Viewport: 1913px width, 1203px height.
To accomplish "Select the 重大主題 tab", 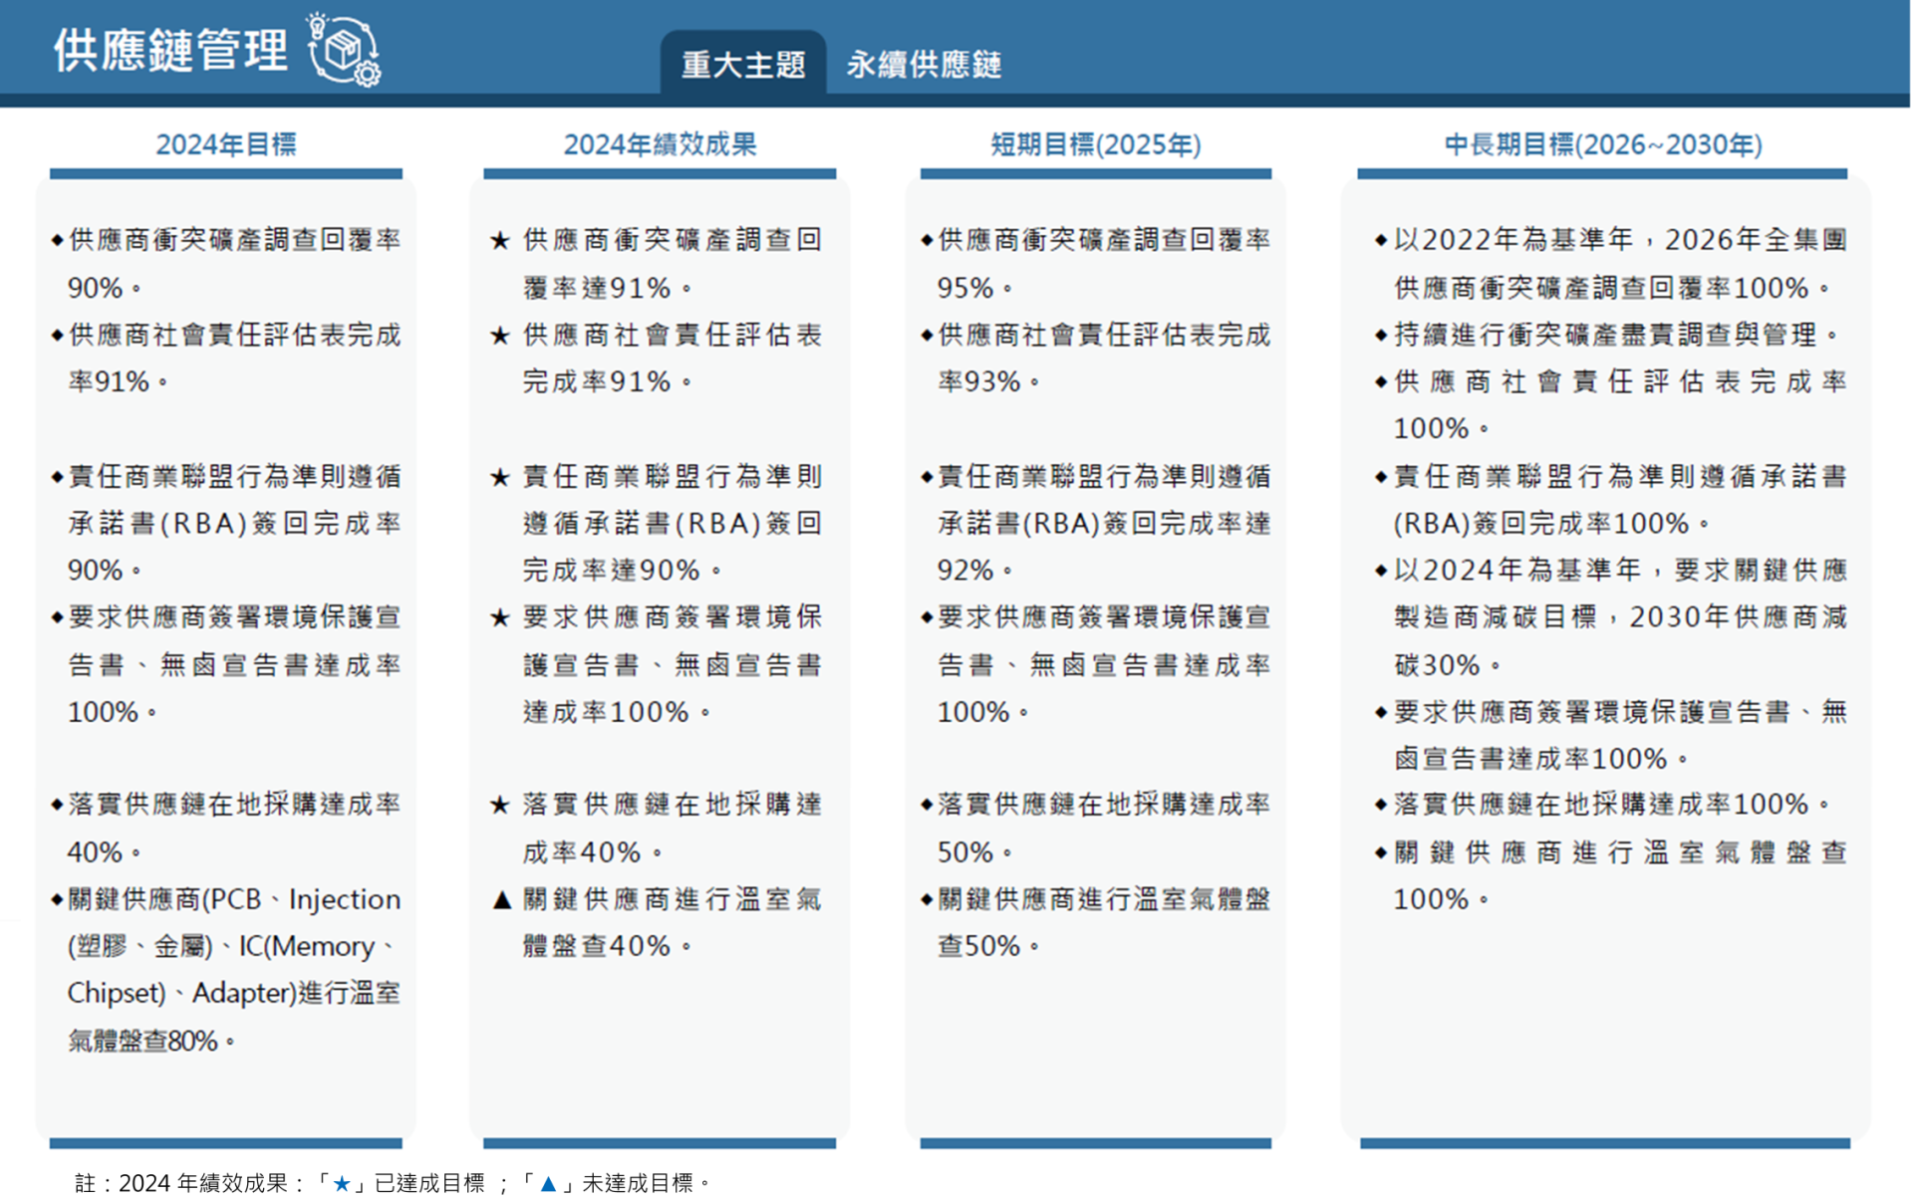I will pos(743,65).
